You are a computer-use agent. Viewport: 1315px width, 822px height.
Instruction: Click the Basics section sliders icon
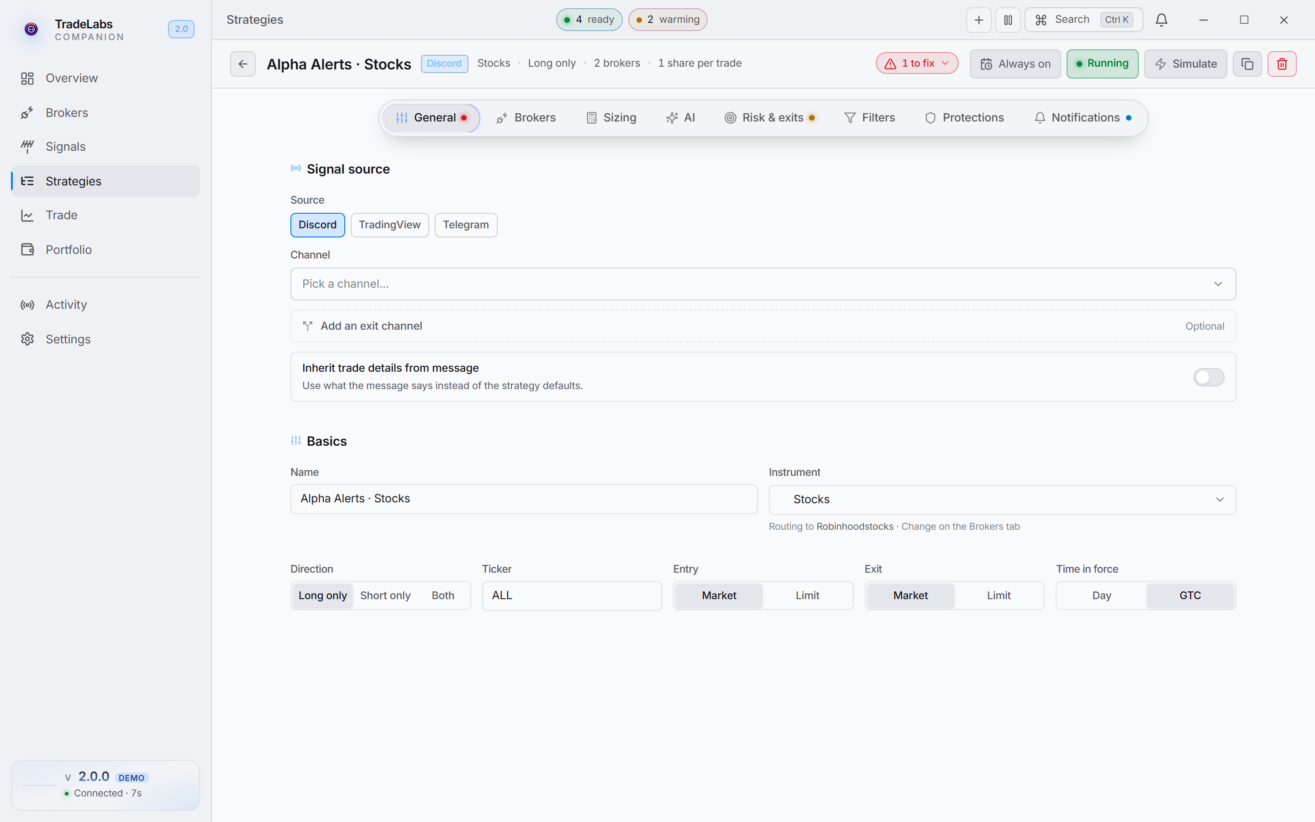[x=295, y=440]
